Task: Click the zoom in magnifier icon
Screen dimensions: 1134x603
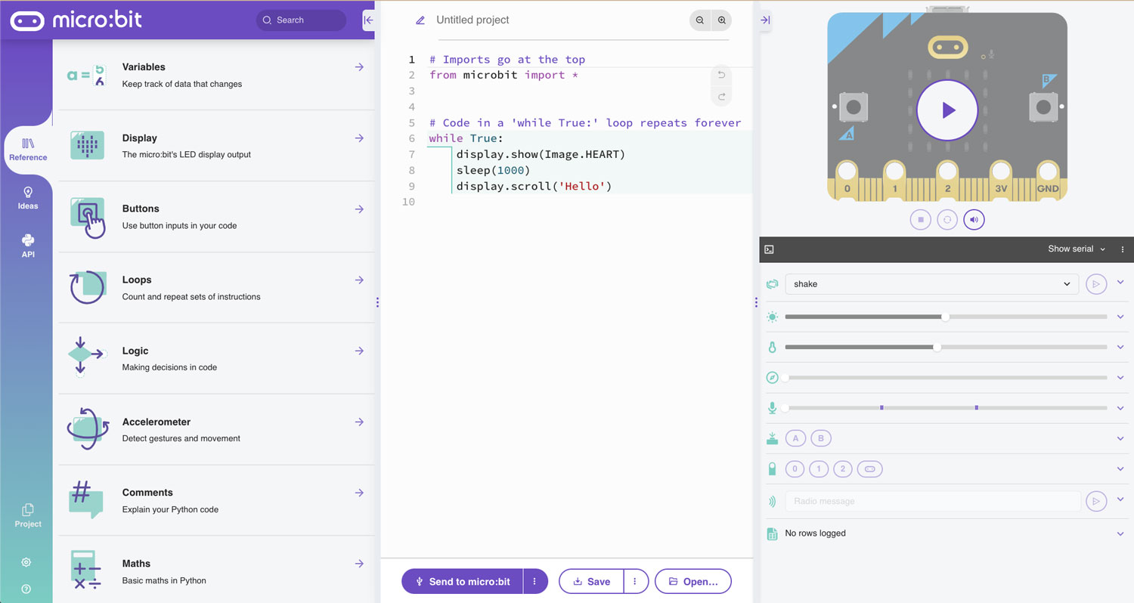Action: click(722, 20)
